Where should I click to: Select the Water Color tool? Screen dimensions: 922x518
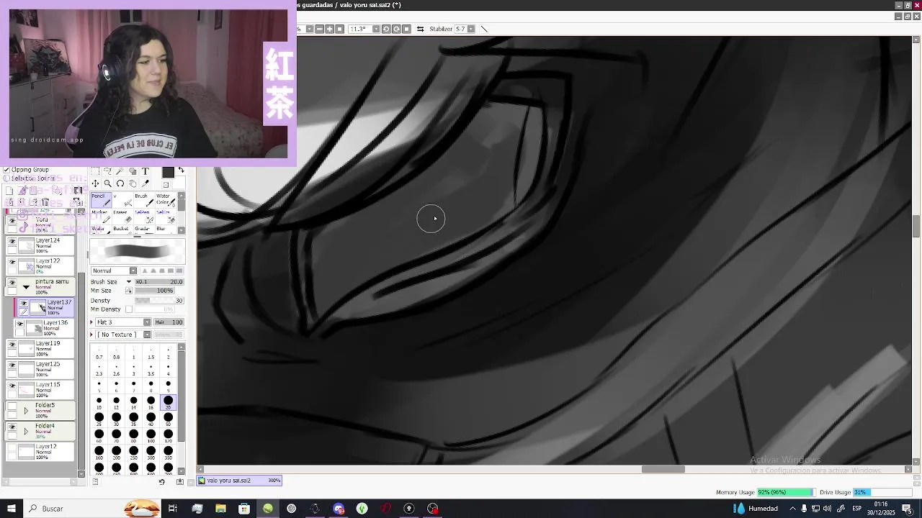[166, 199]
